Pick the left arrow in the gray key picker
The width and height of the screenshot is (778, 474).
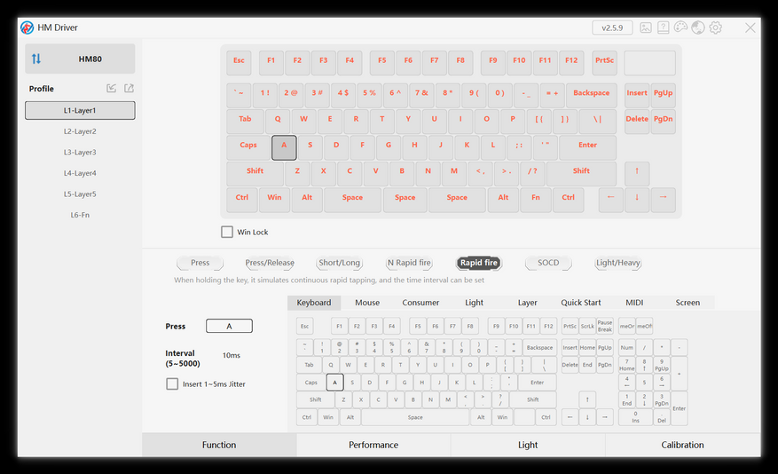click(570, 417)
